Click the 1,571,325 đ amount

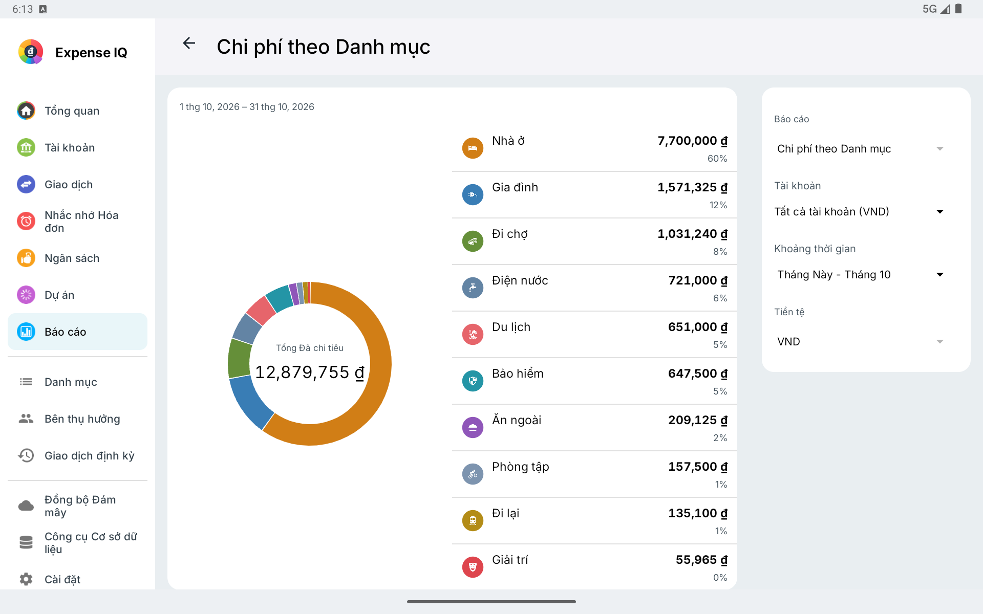tap(692, 187)
